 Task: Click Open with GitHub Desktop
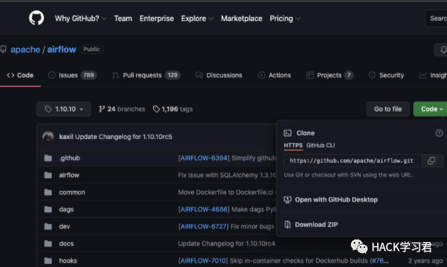330,200
